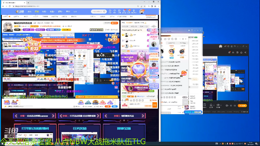Click the Chrome icon in the Windows taskbar
Viewport: 260px width, 146px height.
[58, 144]
